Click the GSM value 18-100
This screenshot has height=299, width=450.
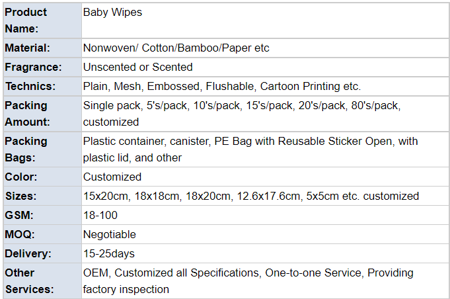point(99,215)
